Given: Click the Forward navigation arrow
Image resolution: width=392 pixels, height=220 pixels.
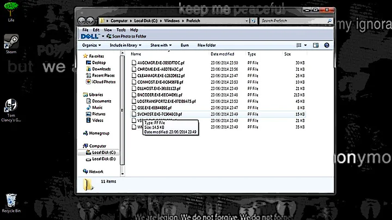Looking at the screenshot, I should click(x=90, y=21).
